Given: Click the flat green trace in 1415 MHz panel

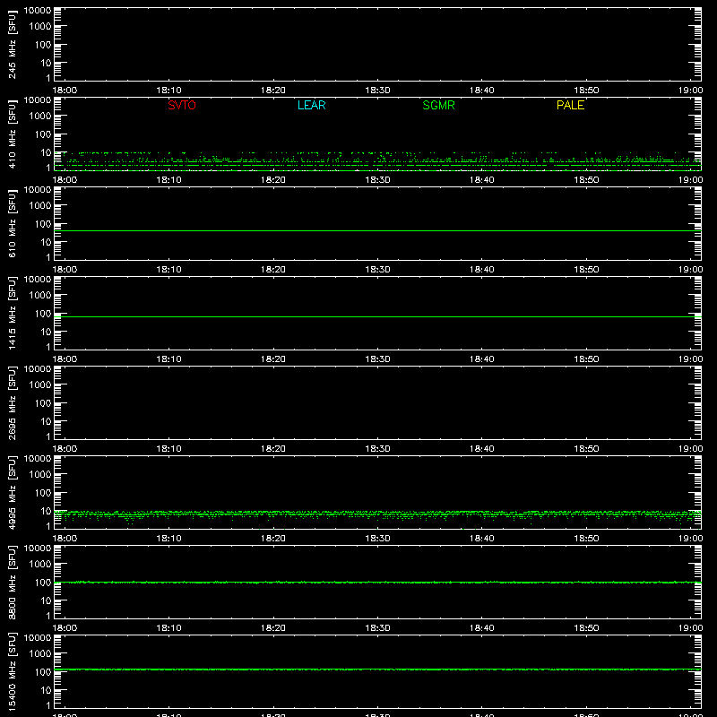Looking at the screenshot, I should coord(377,316).
